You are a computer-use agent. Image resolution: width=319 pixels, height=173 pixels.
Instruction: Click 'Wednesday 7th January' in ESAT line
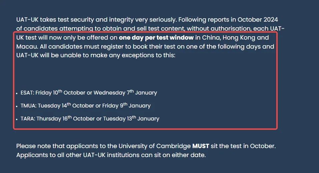(x=125, y=92)
